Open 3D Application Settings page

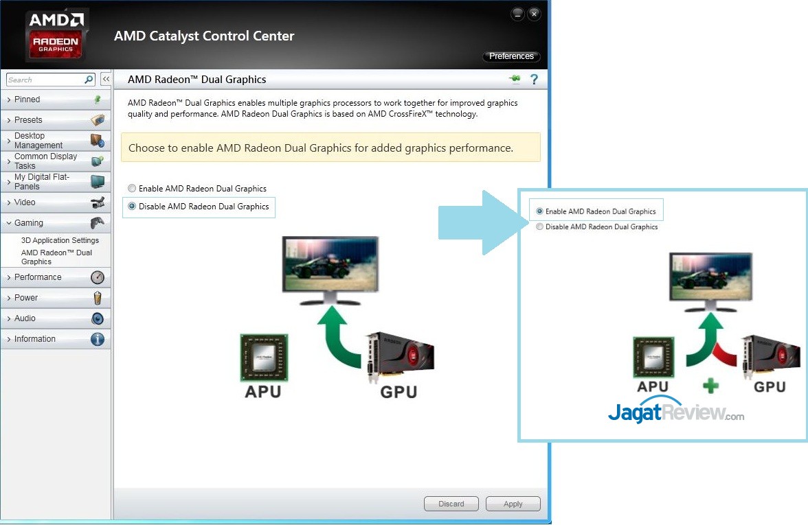(60, 240)
